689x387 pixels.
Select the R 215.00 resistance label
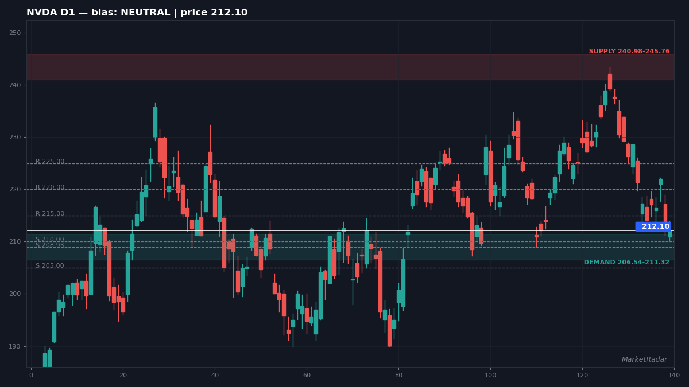click(x=50, y=214)
